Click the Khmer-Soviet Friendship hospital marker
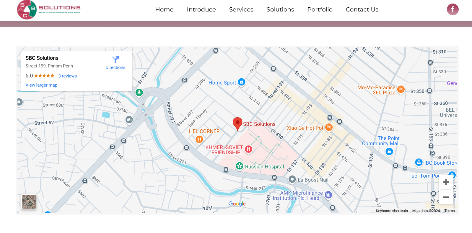Image resolution: width=472 pixels, height=233 pixels. pos(249,149)
